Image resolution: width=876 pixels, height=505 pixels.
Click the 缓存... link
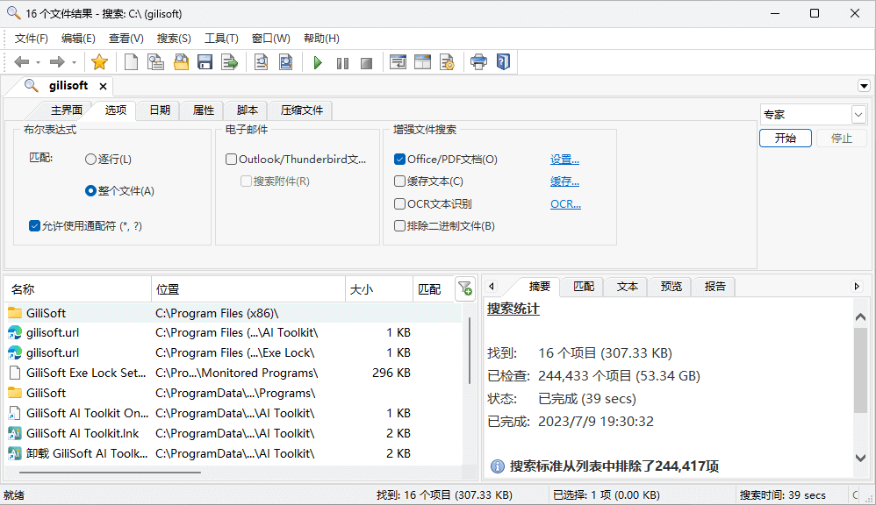(564, 181)
